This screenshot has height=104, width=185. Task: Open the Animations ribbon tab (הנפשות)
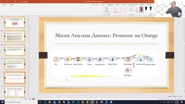142,5
